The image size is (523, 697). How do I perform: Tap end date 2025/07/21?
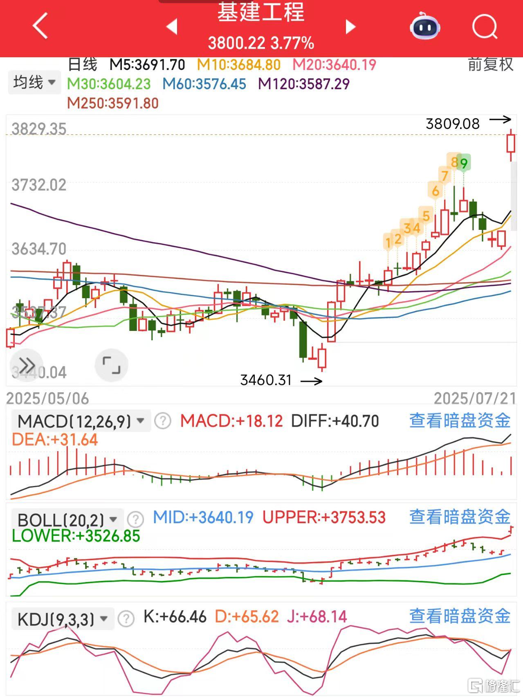(x=475, y=398)
